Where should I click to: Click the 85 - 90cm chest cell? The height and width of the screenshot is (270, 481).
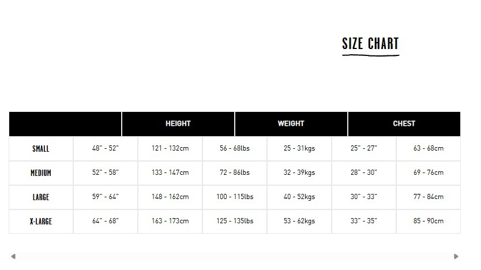tap(429, 221)
